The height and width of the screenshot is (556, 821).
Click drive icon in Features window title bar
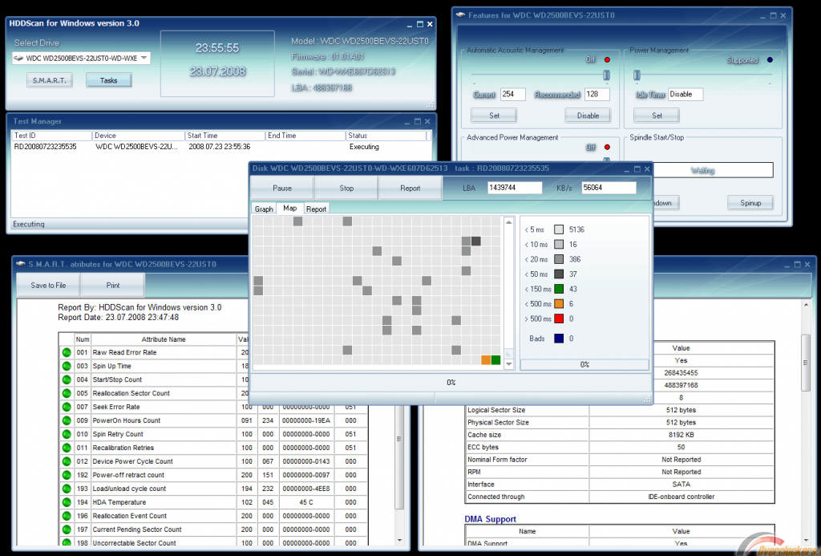point(459,14)
